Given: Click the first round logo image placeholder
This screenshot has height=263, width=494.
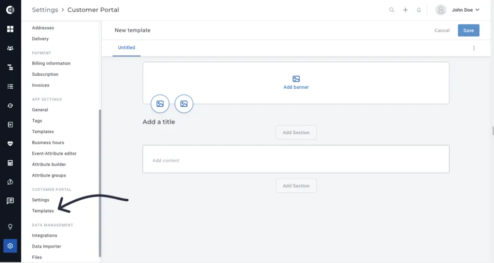Looking at the screenshot, I should (160, 104).
